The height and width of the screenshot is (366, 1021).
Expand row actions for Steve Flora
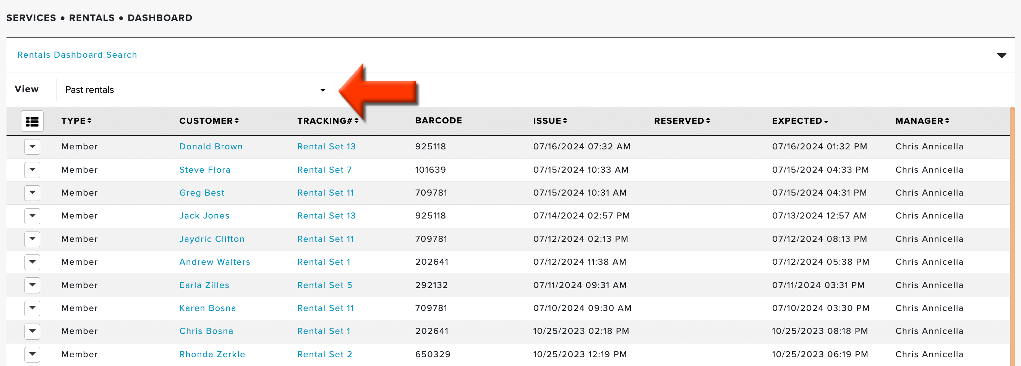32,170
